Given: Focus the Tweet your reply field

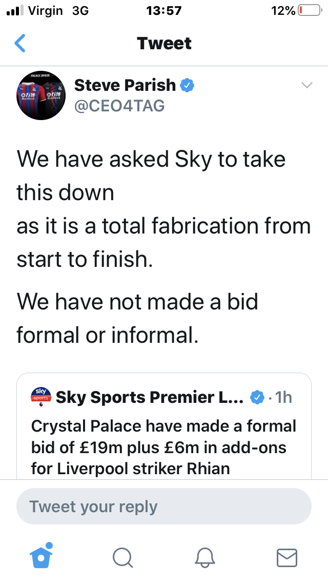Looking at the screenshot, I should (x=164, y=507).
